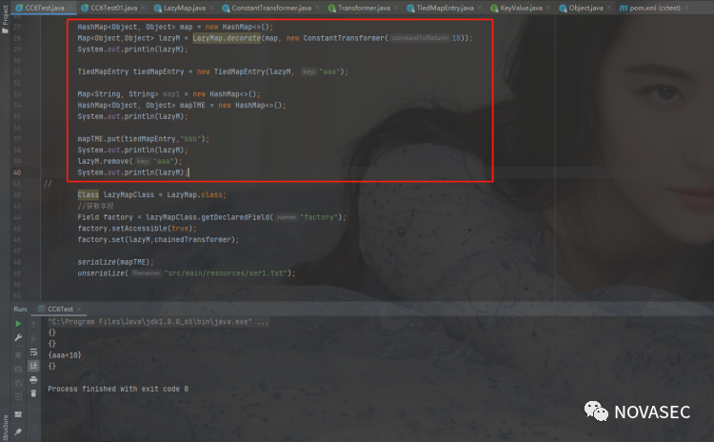The width and height of the screenshot is (714, 442).
Task: Click getDeclaredField "factory" string
Action: click(x=321, y=217)
